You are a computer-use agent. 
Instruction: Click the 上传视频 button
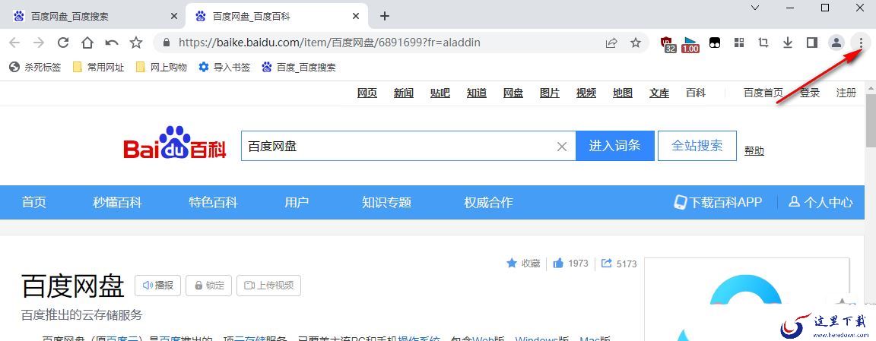point(268,286)
